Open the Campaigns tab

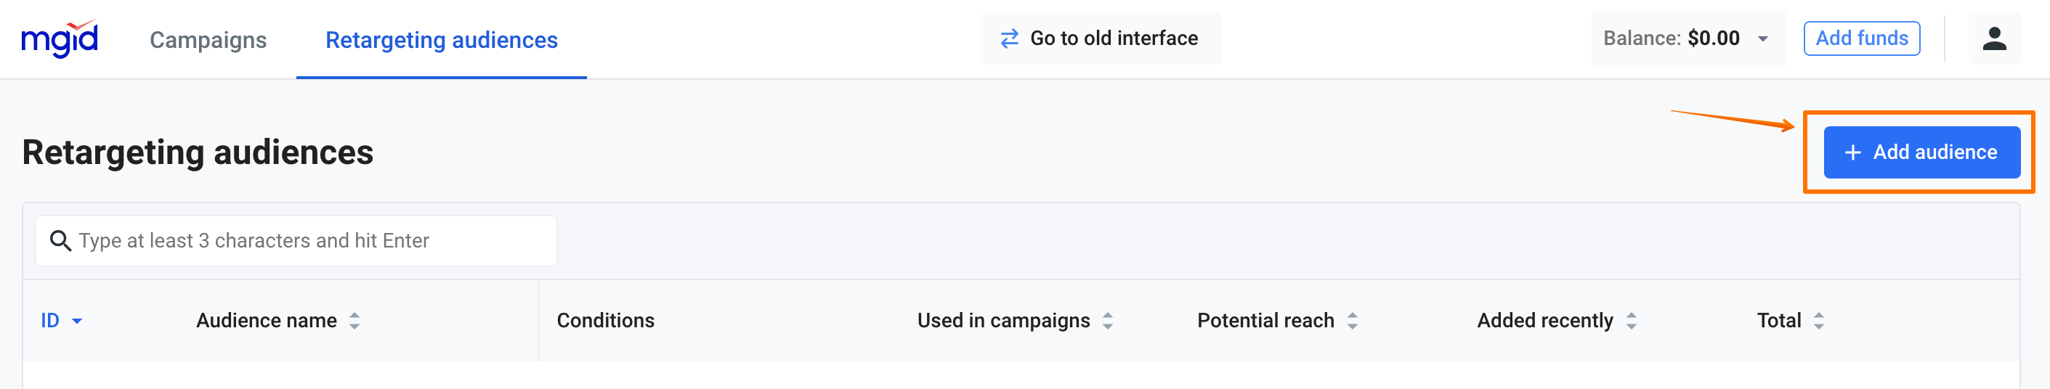[x=208, y=40]
